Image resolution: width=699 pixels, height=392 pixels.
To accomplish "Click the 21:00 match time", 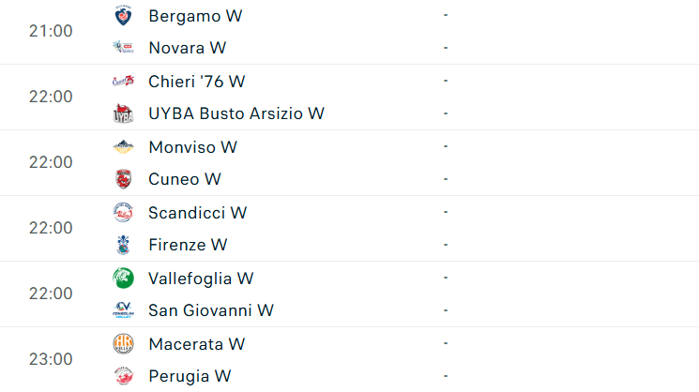I will (51, 31).
